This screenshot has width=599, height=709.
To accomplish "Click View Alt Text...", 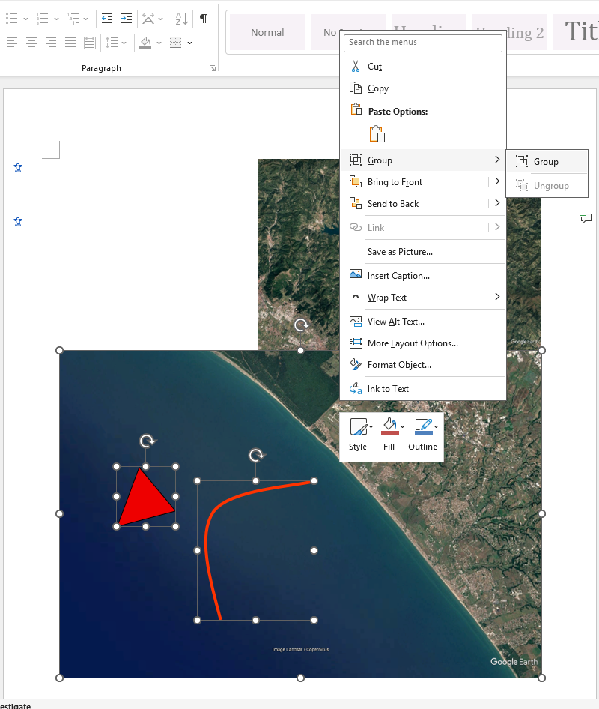I will click(422, 322).
